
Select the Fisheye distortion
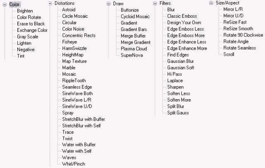click(x=70, y=42)
